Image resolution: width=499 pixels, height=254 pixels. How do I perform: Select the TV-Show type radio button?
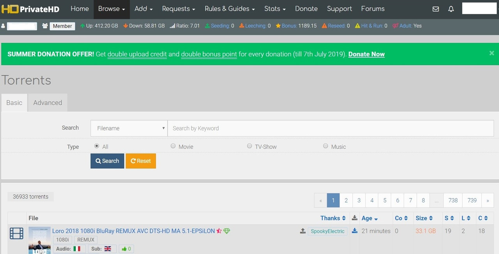tap(249, 146)
